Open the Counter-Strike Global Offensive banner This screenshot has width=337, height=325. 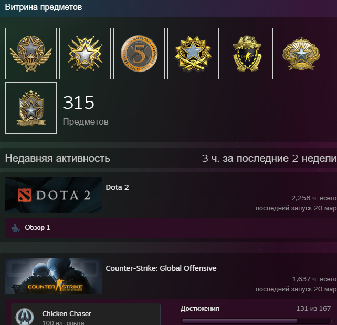pyautogui.click(x=54, y=276)
